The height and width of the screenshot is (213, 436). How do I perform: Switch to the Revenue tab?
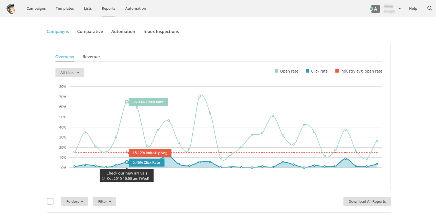point(91,57)
